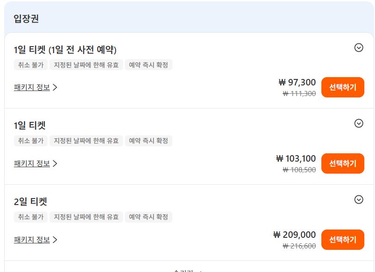Click the 취소 불가 tag under 2일 티켓

click(31, 217)
